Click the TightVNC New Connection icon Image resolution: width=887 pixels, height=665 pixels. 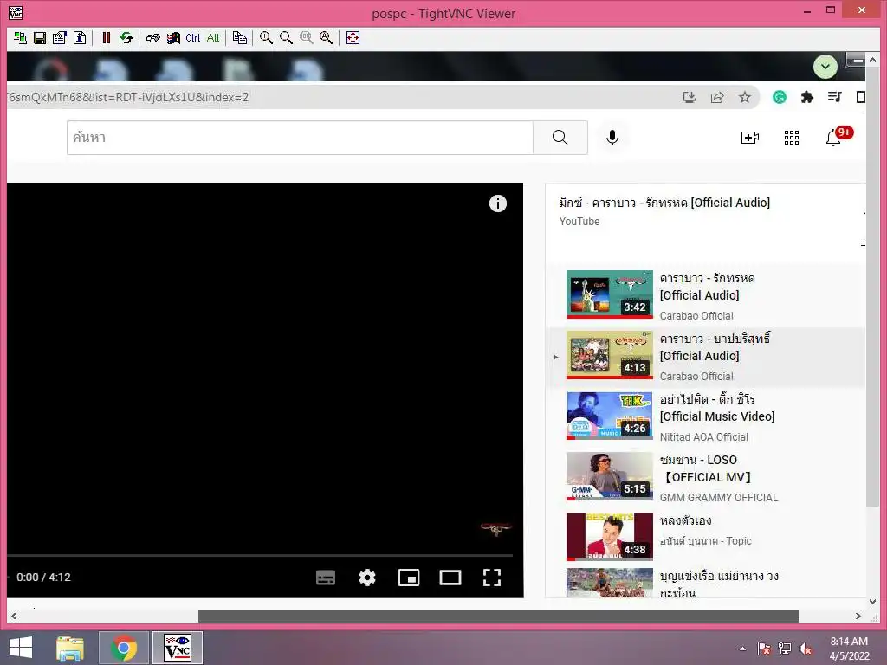coord(20,38)
